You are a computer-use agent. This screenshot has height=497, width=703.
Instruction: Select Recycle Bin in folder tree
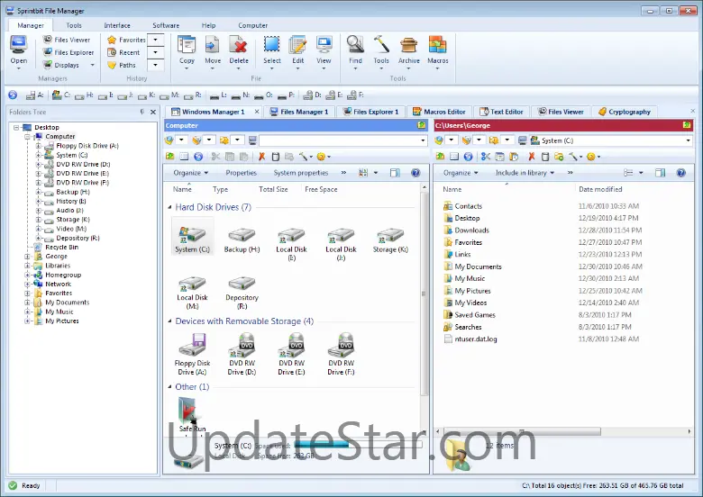coord(61,248)
